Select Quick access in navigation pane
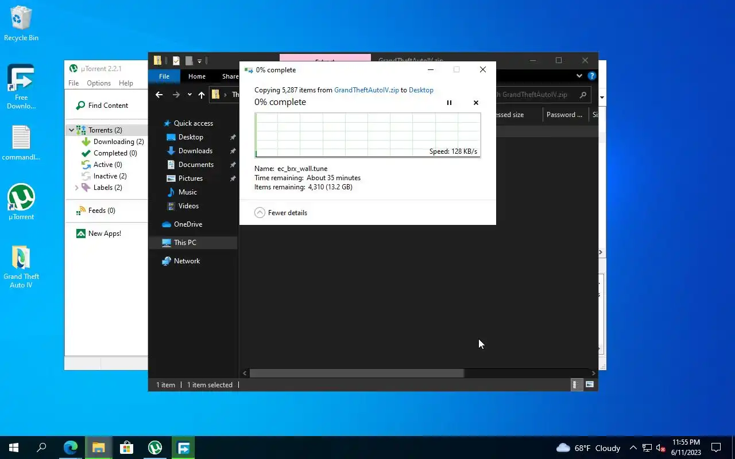 tap(194, 123)
